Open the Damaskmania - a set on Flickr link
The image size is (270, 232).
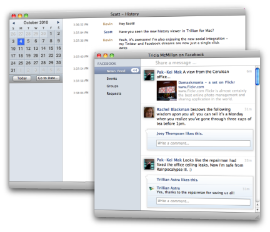(206, 82)
